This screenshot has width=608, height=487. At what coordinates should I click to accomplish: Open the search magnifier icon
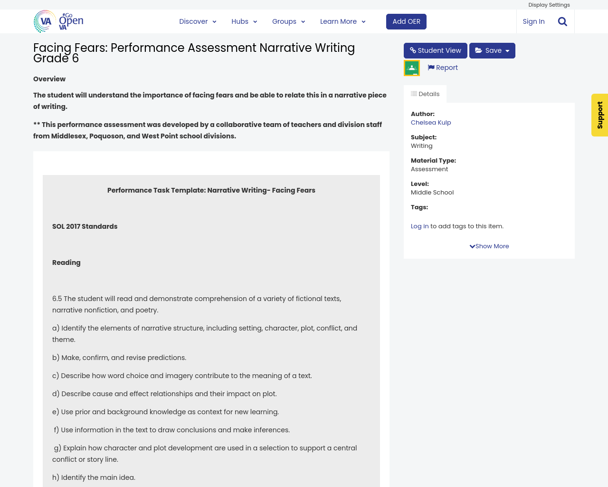[x=562, y=21]
